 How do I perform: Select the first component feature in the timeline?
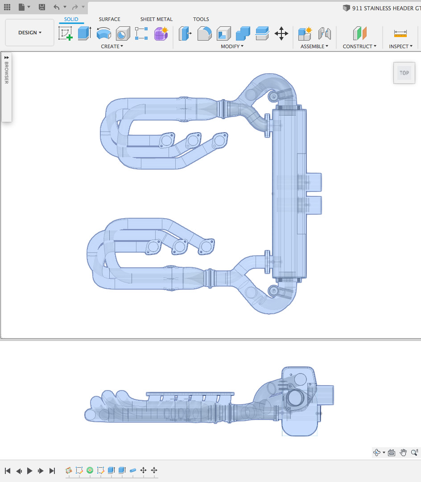69,470
